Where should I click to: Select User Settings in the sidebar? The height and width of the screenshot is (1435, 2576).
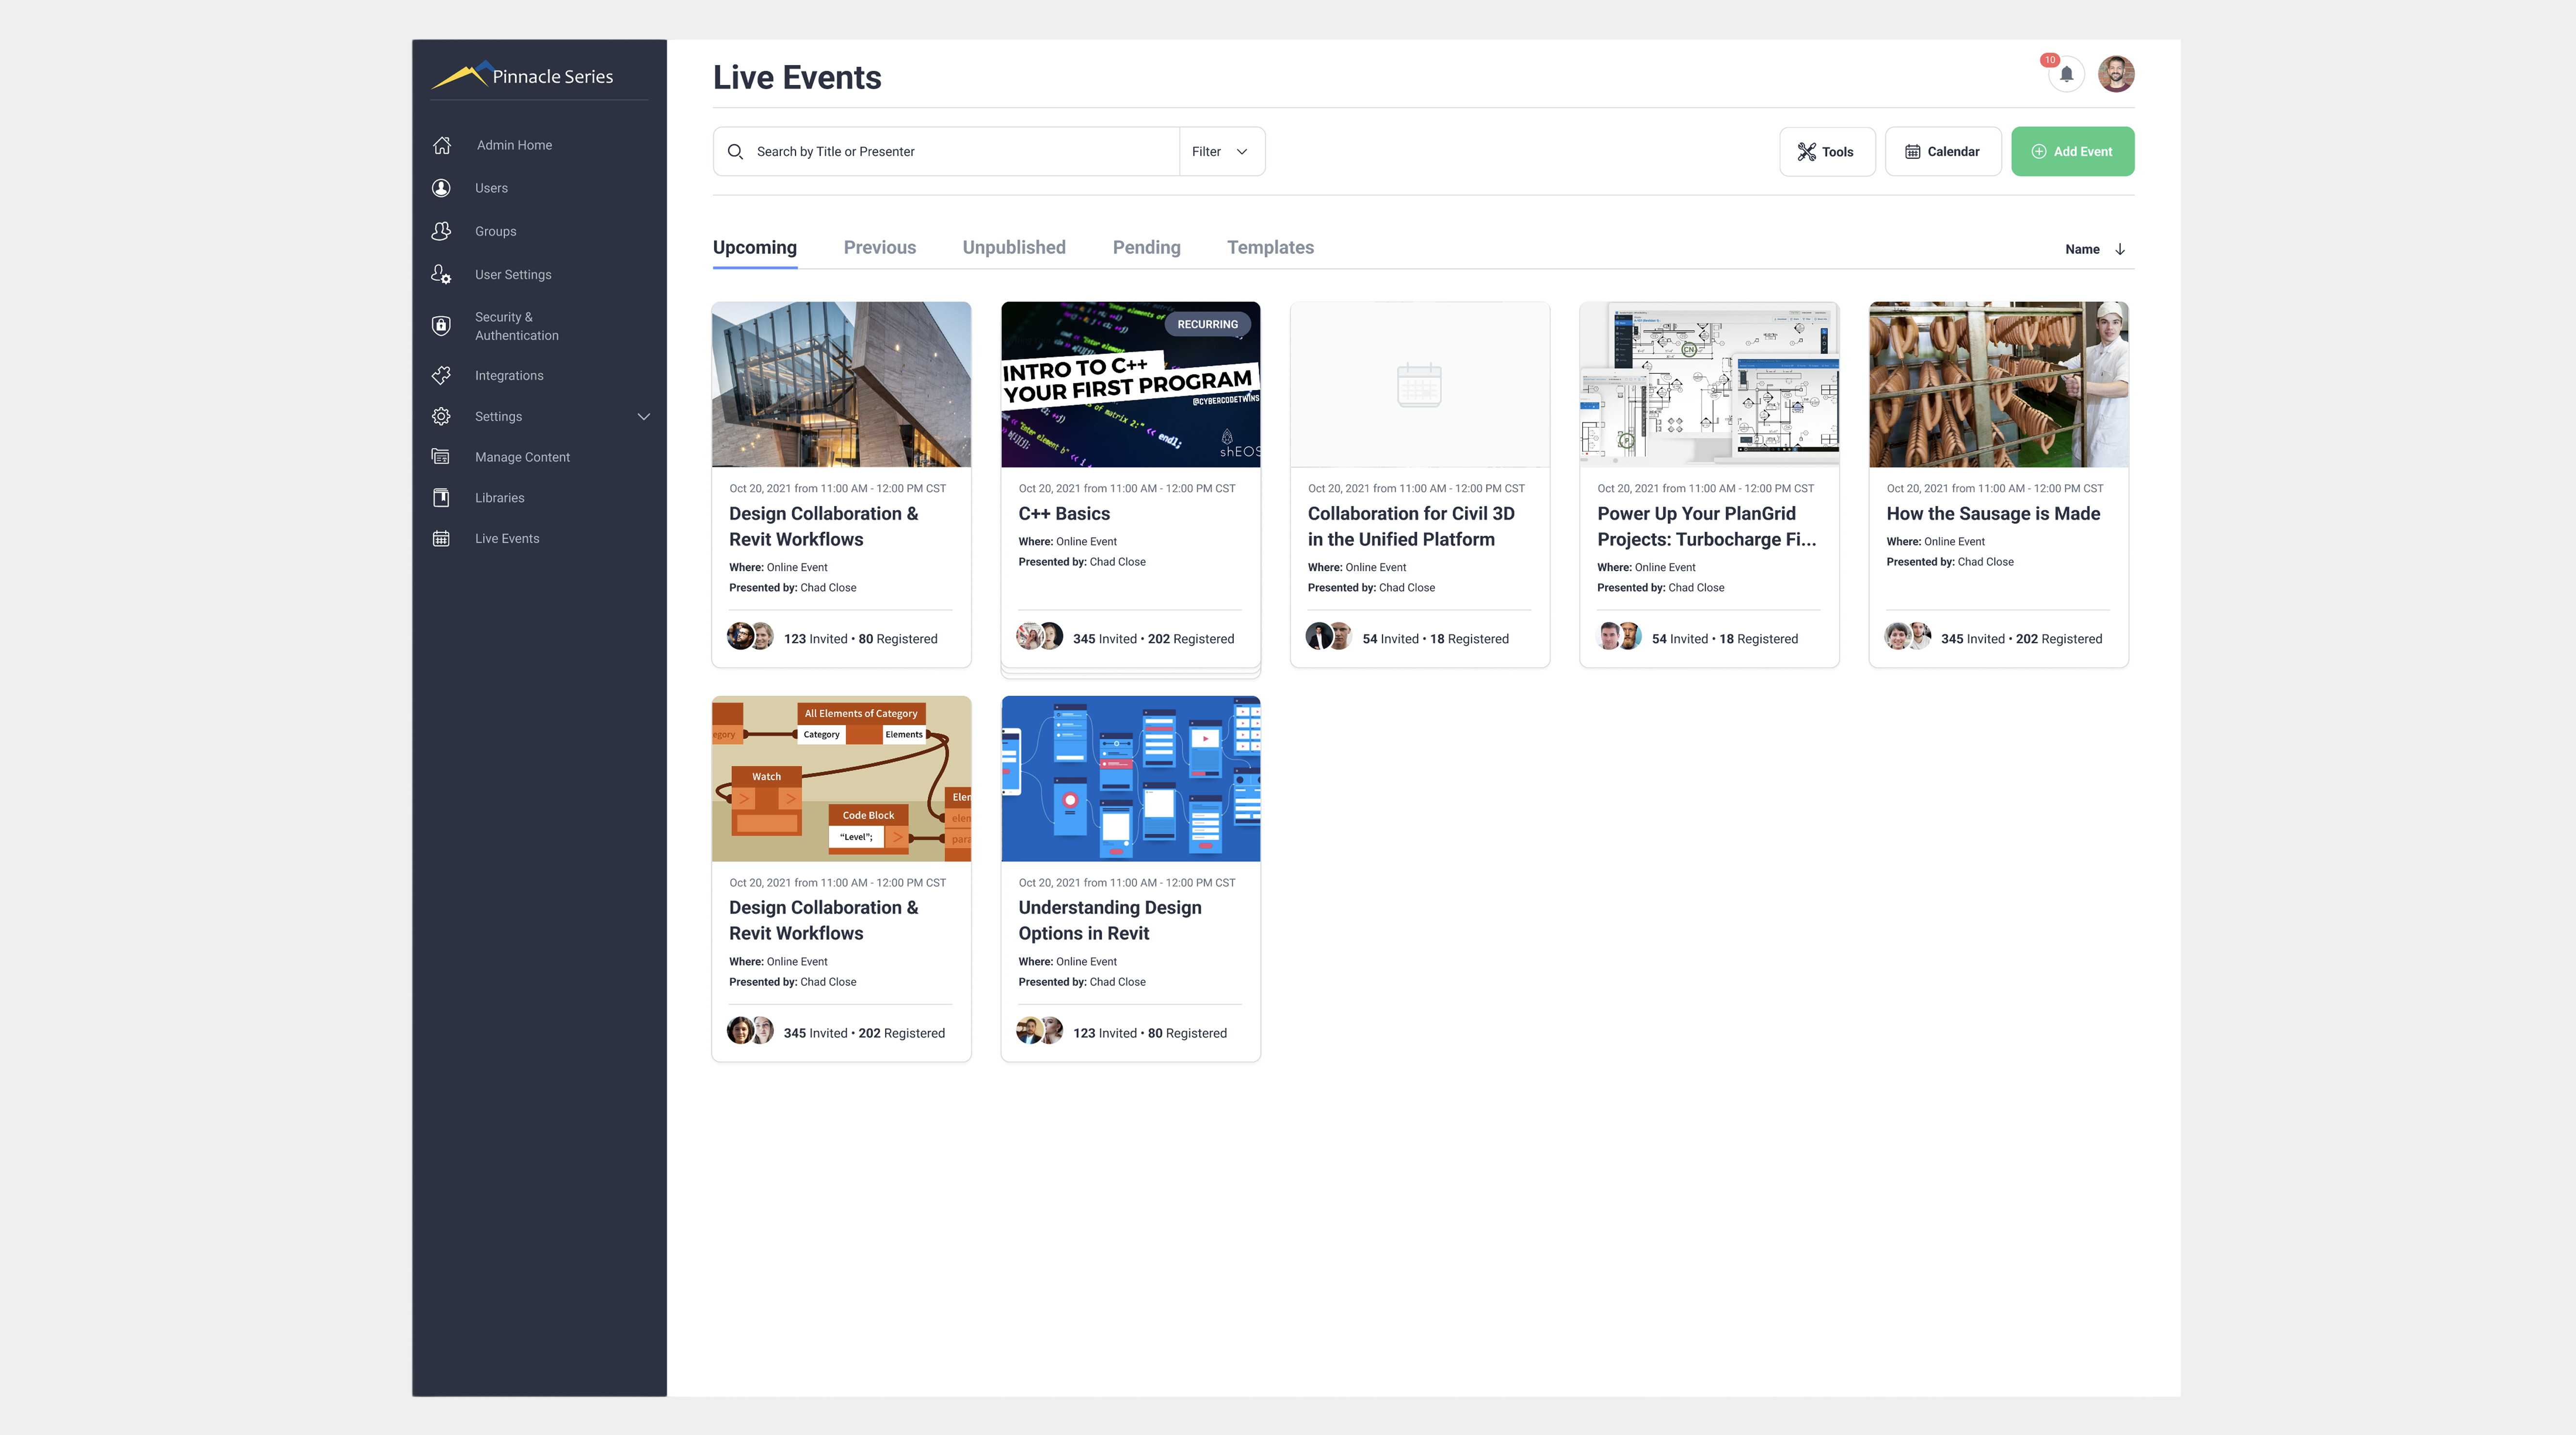point(513,274)
